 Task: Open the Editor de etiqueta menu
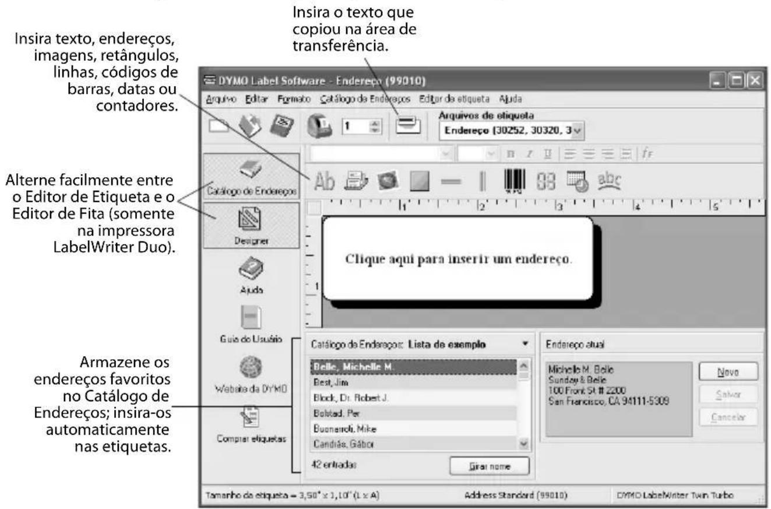pyautogui.click(x=455, y=99)
